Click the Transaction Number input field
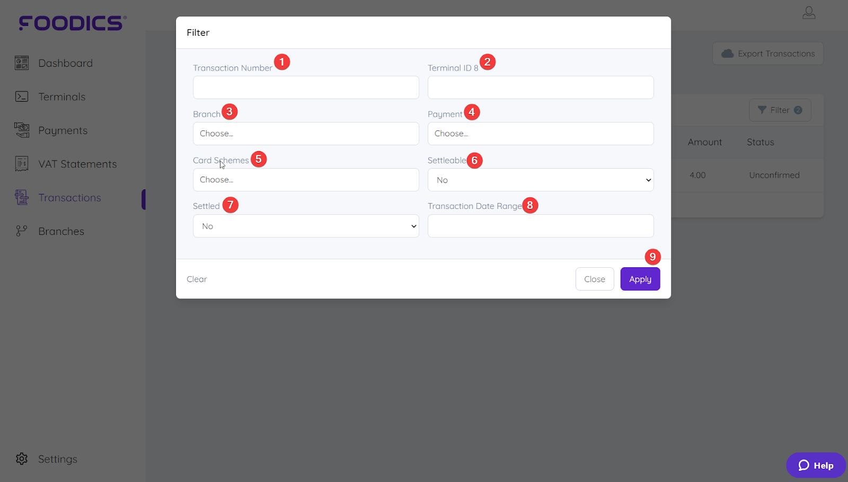The width and height of the screenshot is (848, 482). [306, 87]
